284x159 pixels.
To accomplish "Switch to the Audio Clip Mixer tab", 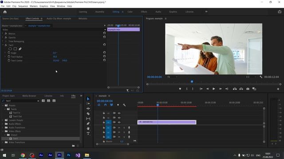I will [x=59, y=19].
